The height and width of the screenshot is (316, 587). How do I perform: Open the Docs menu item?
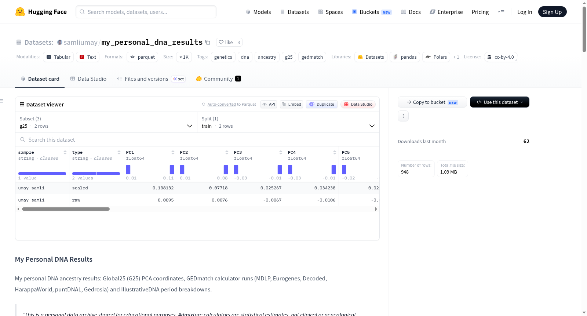(x=411, y=12)
